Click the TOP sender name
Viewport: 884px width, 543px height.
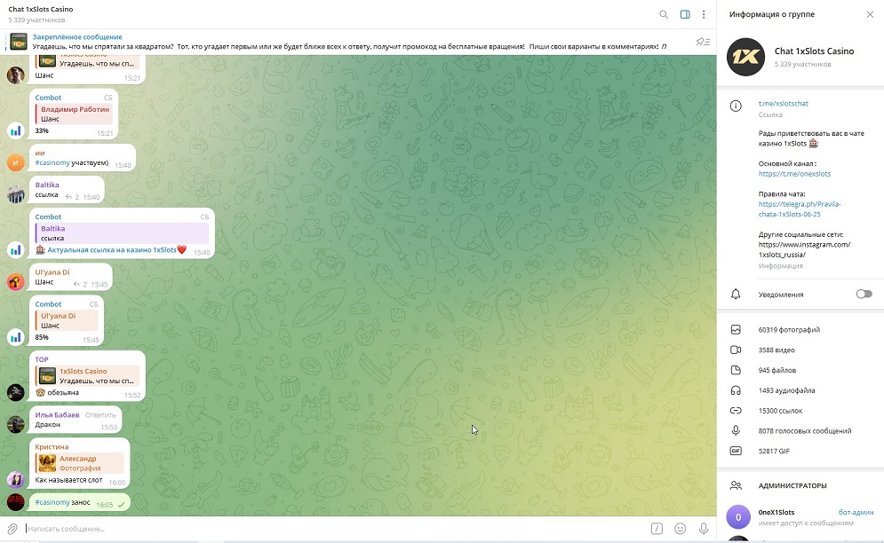click(x=42, y=359)
